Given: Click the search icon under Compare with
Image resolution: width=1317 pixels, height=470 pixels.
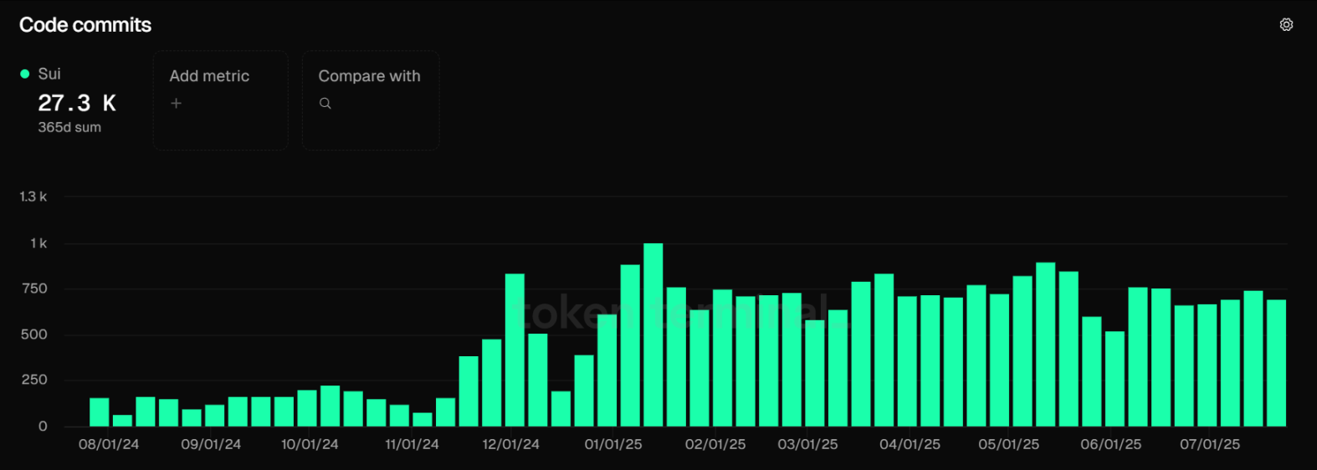Looking at the screenshot, I should (x=325, y=104).
